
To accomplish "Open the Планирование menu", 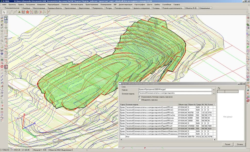I will (x=106, y=5).
